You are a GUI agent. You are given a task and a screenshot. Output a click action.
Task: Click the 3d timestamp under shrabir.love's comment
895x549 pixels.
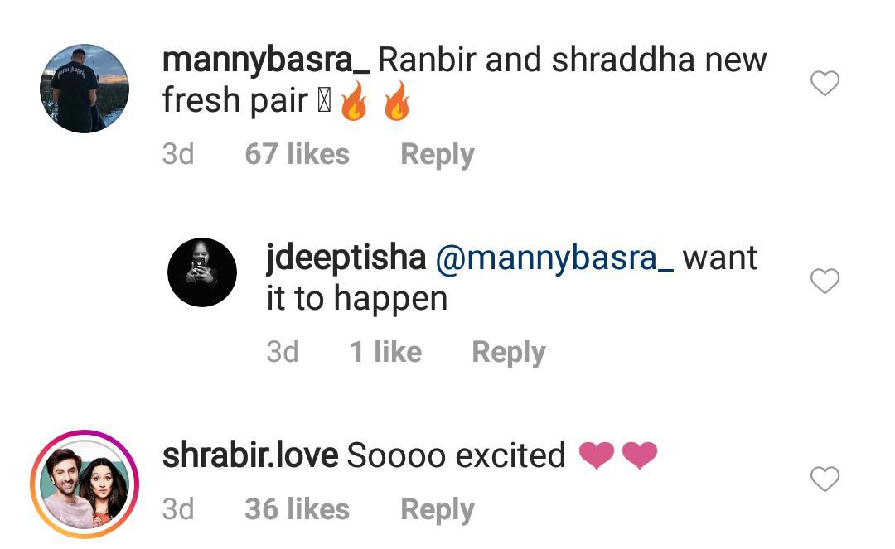178,509
